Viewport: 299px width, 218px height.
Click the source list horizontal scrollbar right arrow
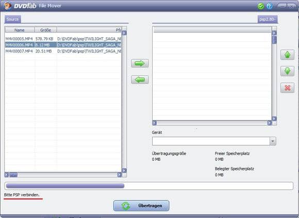point(120,175)
